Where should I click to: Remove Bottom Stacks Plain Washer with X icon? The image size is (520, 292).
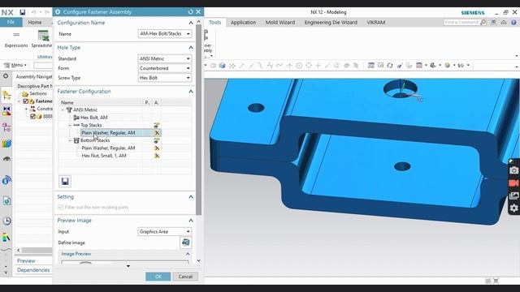coord(157,148)
